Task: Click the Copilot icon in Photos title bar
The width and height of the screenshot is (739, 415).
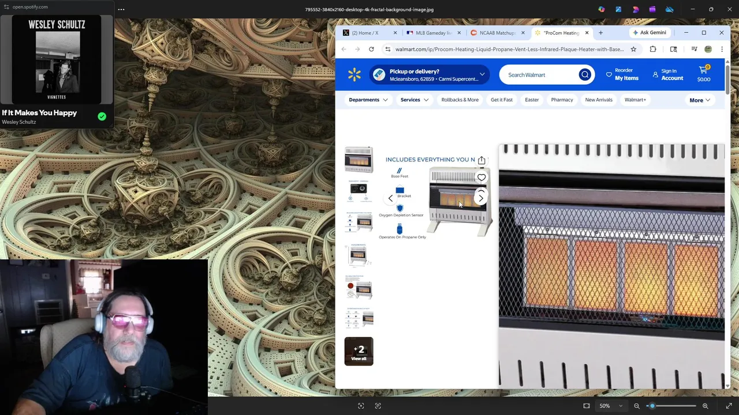Action: [x=602, y=9]
